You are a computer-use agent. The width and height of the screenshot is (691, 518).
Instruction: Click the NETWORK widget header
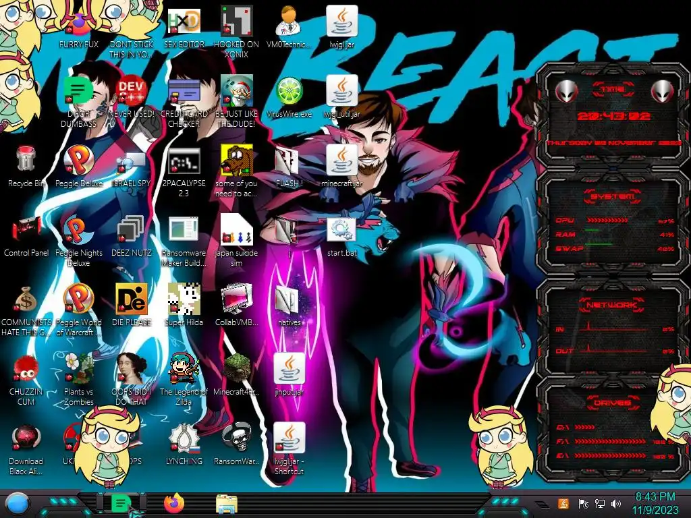click(613, 304)
